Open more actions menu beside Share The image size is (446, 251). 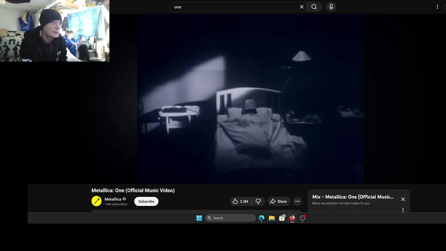[x=297, y=201]
